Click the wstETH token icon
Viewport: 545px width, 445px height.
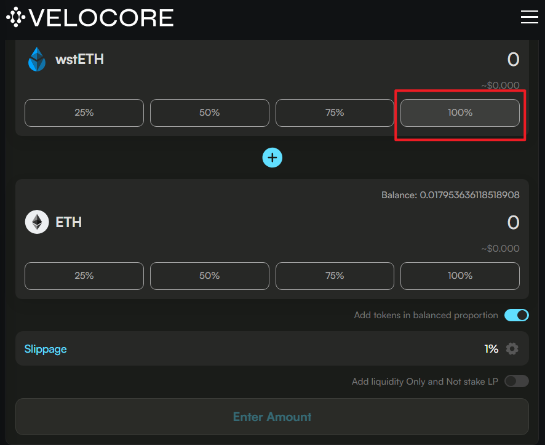coord(37,60)
